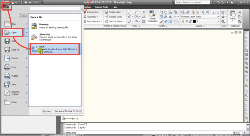This screenshot has height=136, width=250.
Task: Click the Intersection tool
Action: tap(91, 12)
